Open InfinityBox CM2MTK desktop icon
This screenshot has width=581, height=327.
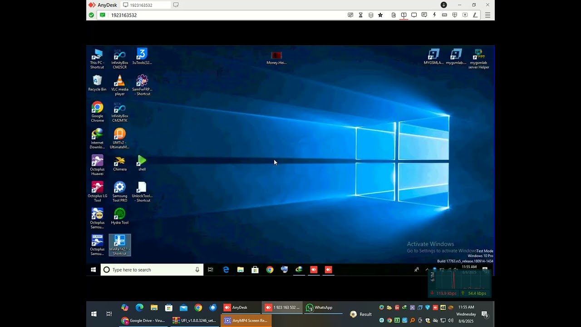click(x=119, y=112)
